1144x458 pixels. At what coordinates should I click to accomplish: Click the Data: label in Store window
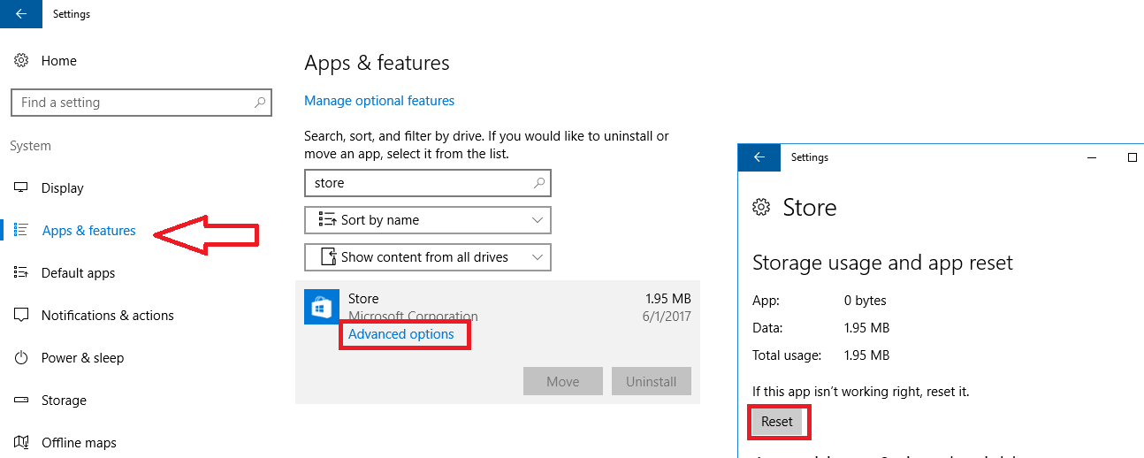(x=767, y=328)
